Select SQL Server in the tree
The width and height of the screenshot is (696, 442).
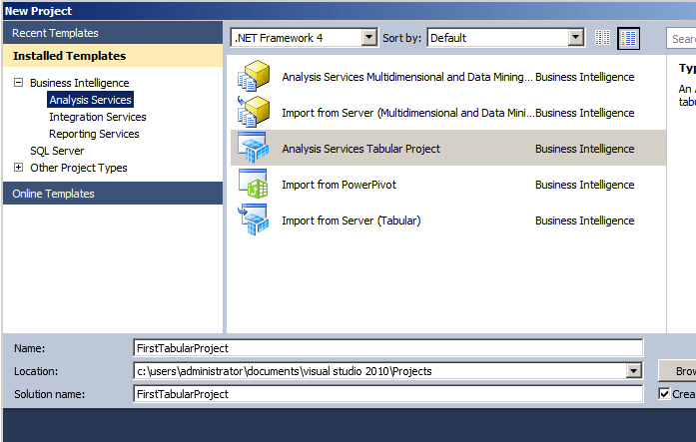pos(57,151)
